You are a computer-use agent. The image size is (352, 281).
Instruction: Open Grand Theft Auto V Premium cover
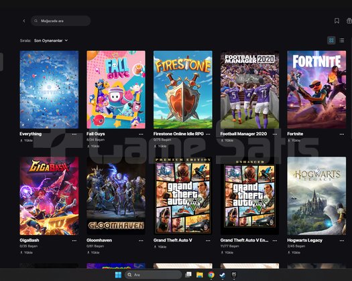[183, 196]
